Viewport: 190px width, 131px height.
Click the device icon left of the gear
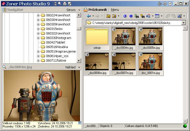coord(160,4)
